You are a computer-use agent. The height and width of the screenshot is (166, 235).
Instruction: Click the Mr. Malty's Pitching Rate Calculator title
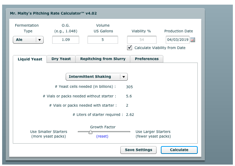point(53,14)
